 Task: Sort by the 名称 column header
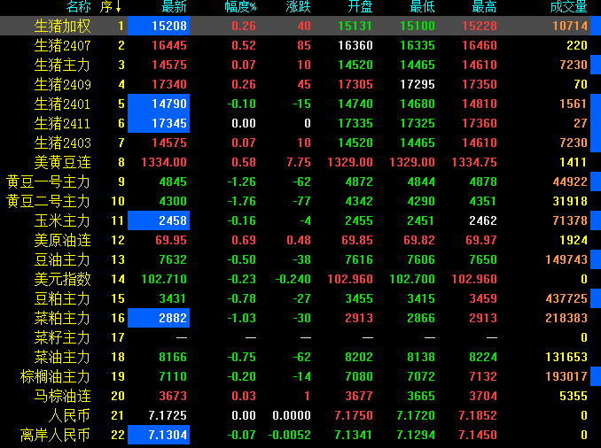[x=79, y=6]
